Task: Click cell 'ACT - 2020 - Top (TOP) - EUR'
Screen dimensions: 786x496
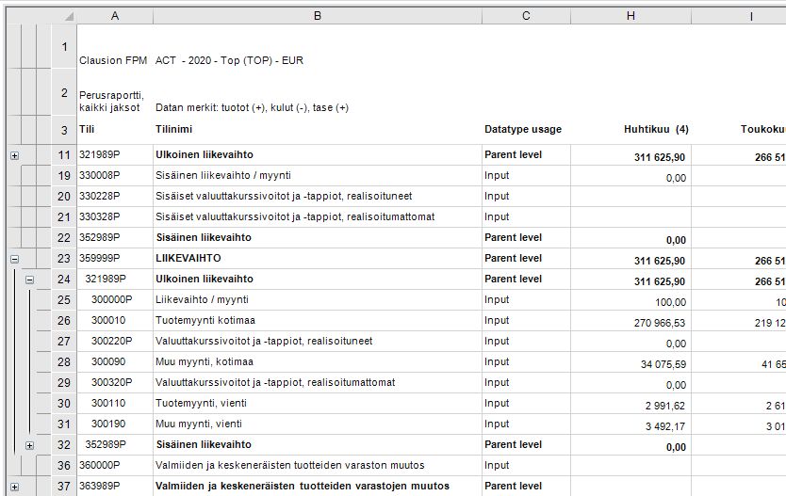Action: 318,46
